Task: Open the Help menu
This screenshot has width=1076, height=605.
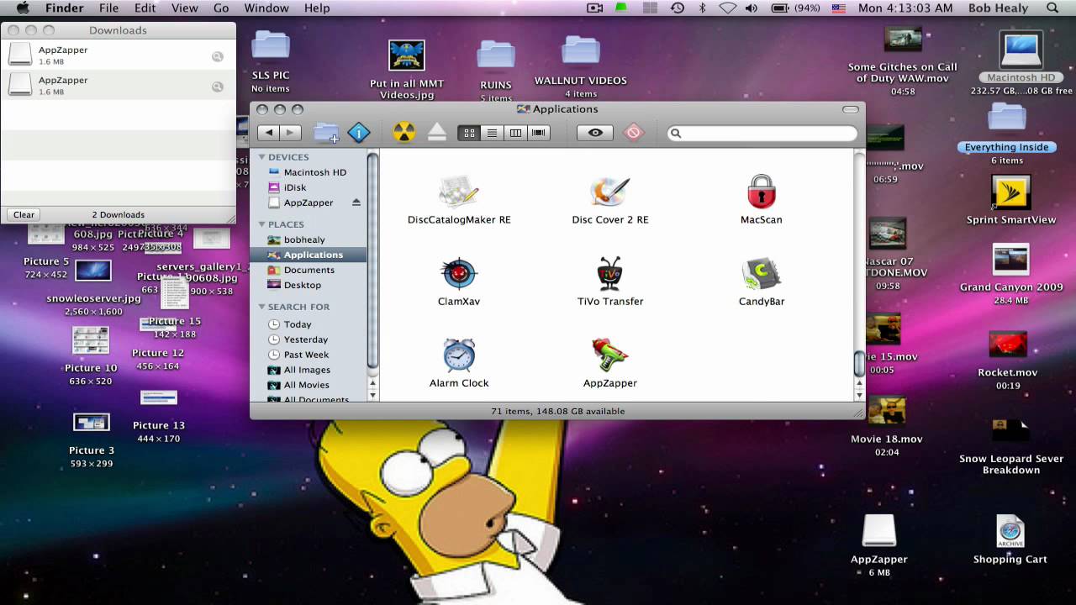Action: point(317,8)
